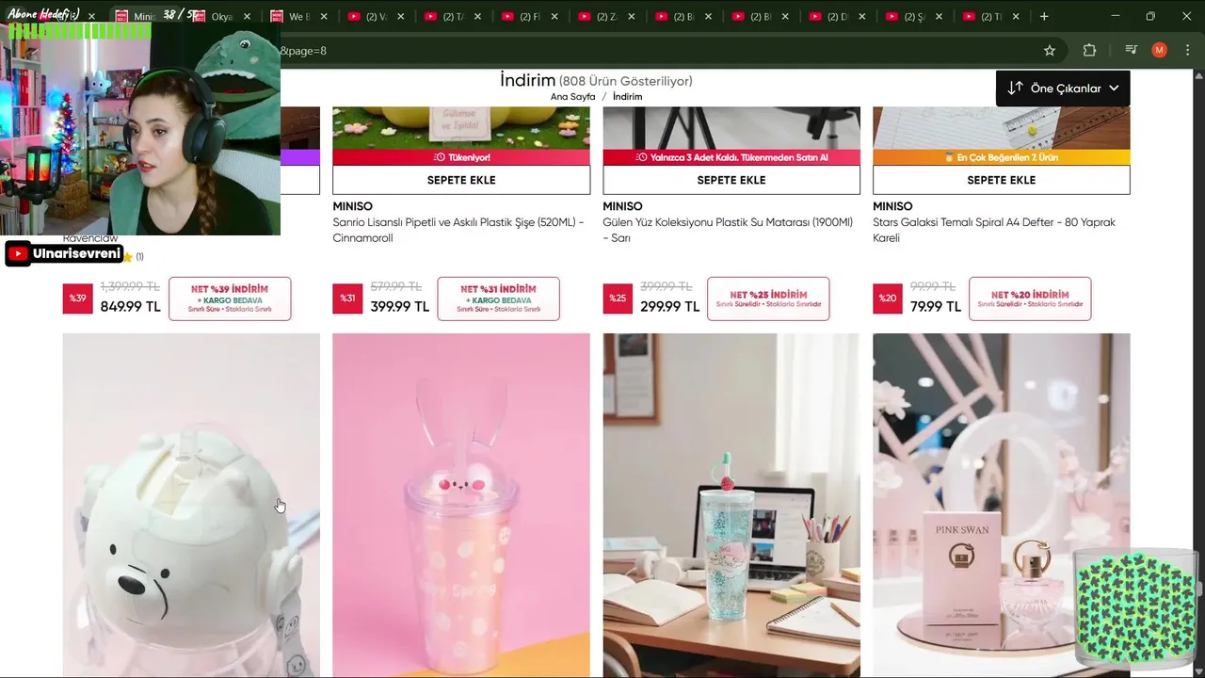Screen dimensions: 1205x678
Task: Close the '(2) Zi' YouTube tab
Action: pyautogui.click(x=633, y=17)
